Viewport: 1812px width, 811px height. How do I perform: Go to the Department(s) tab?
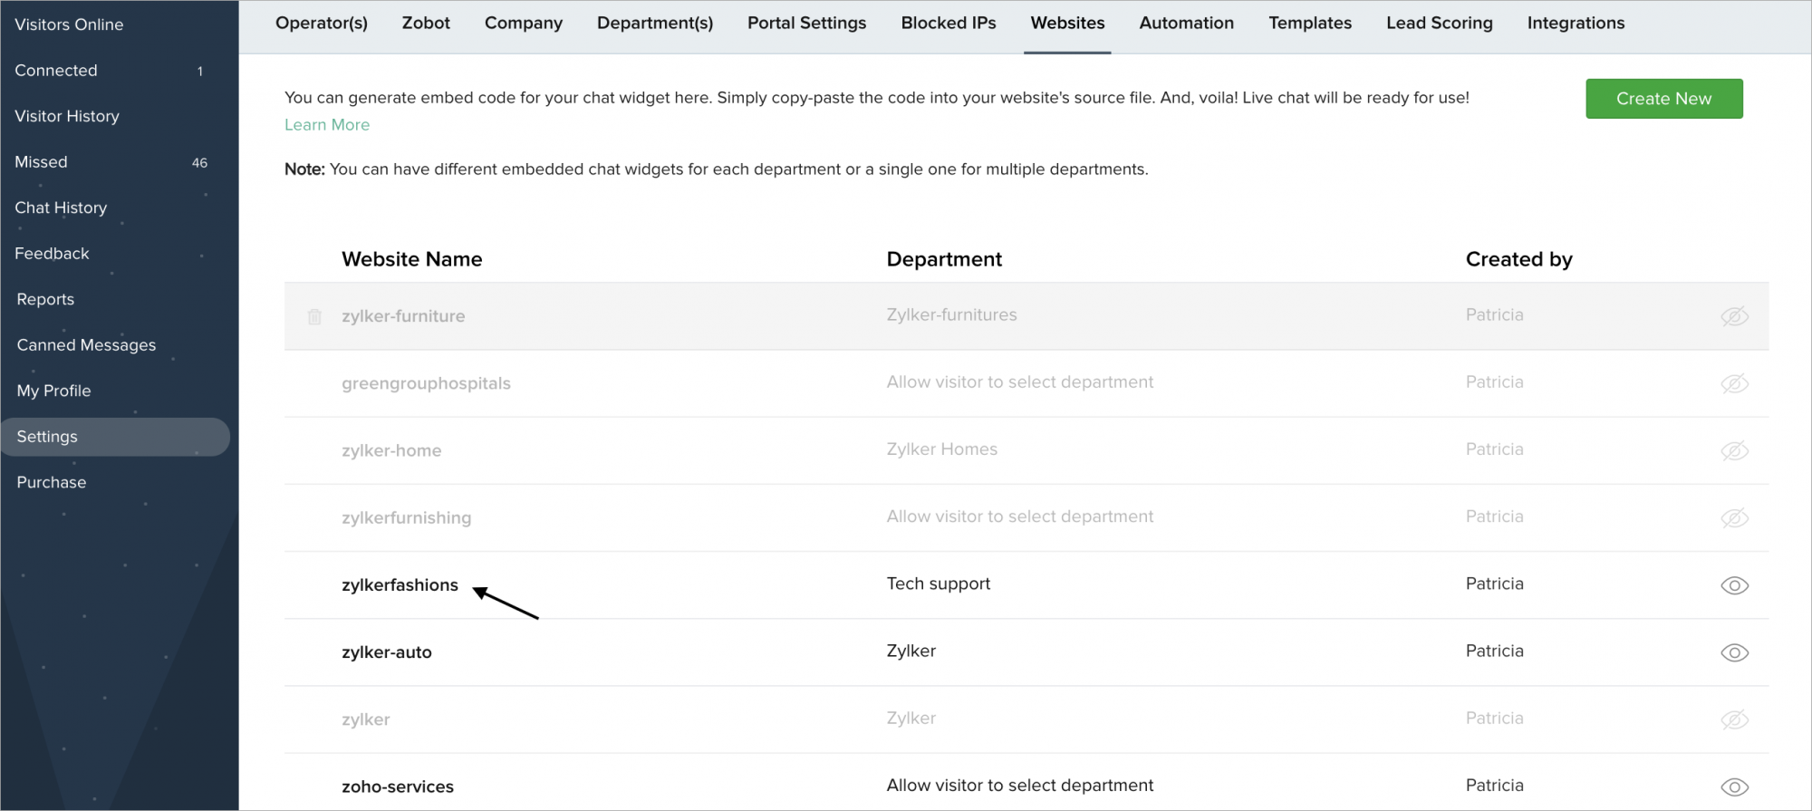[655, 24]
